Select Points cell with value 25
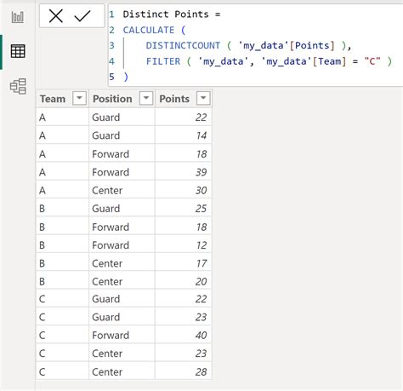This screenshot has height=391, width=403. pyautogui.click(x=184, y=209)
